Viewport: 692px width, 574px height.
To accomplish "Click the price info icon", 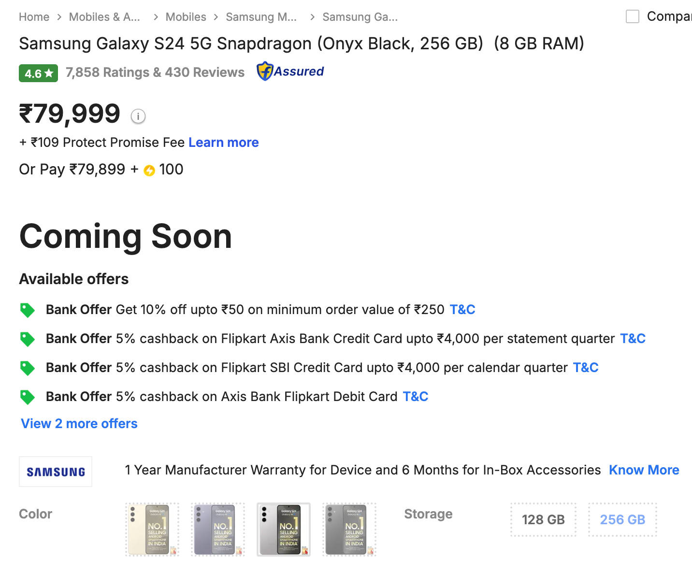I will click(x=138, y=116).
